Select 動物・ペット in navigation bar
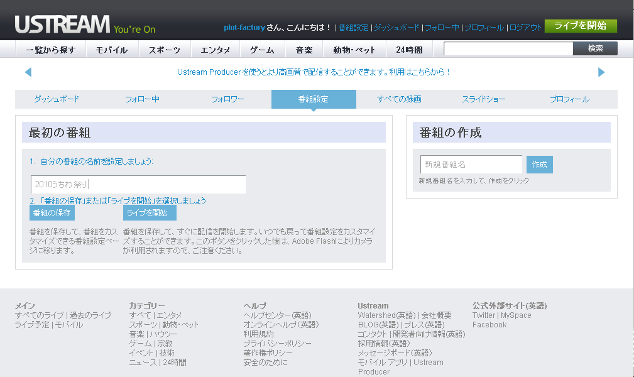 click(x=354, y=50)
